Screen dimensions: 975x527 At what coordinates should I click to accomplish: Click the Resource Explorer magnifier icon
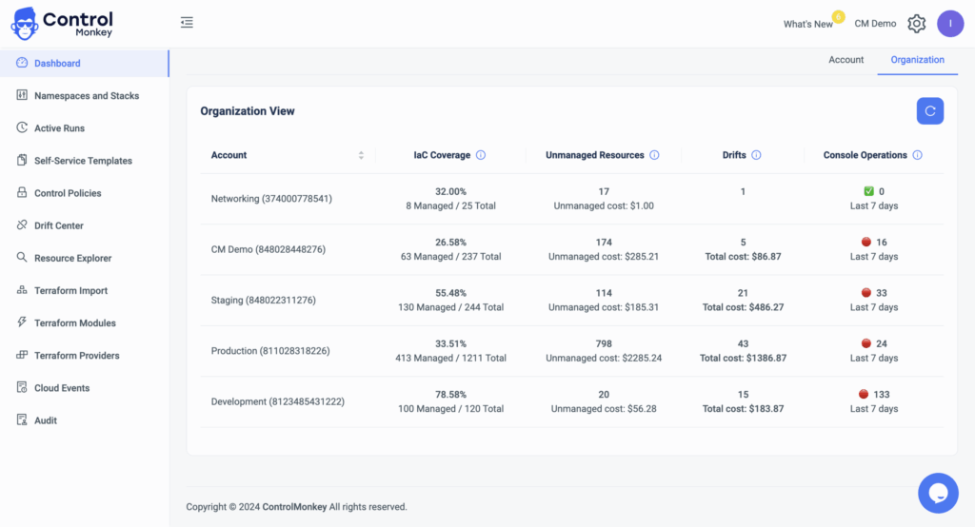coord(22,257)
